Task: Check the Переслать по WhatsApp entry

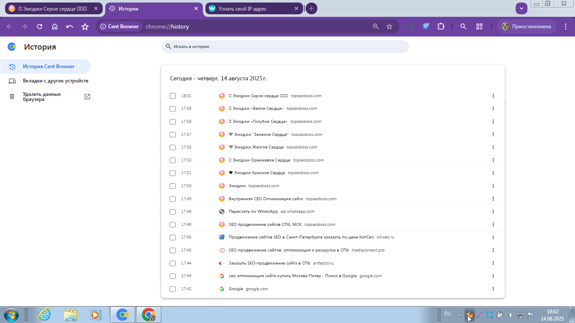Action: coord(173,212)
